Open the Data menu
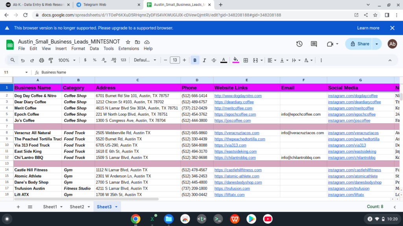 [94, 48]
